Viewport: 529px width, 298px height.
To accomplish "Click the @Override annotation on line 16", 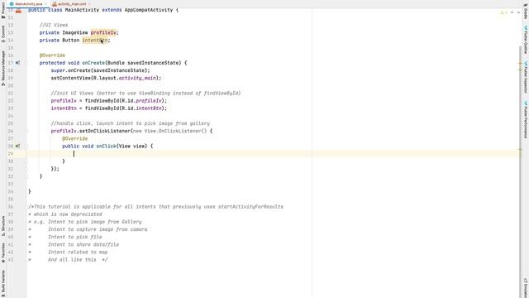I will tap(52, 55).
